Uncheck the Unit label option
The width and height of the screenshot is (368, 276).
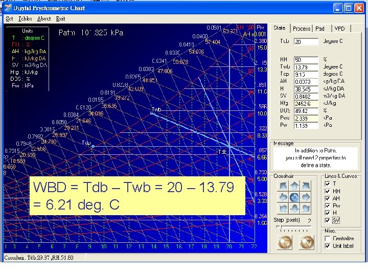tap(328, 246)
